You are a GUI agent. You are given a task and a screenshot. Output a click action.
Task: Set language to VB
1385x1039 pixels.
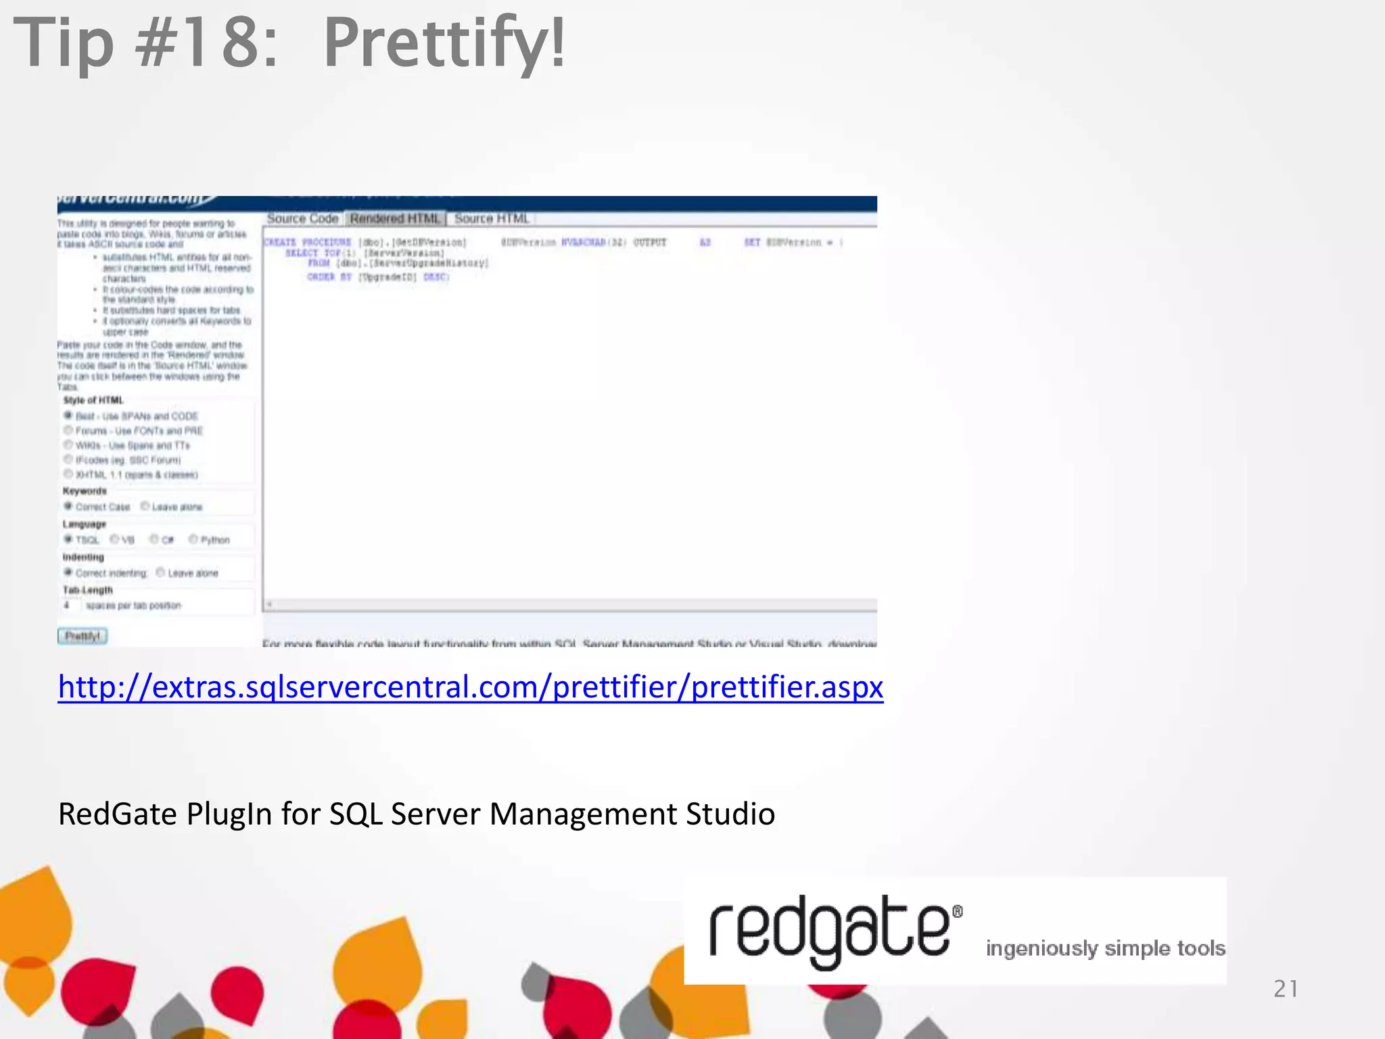pyautogui.click(x=114, y=539)
